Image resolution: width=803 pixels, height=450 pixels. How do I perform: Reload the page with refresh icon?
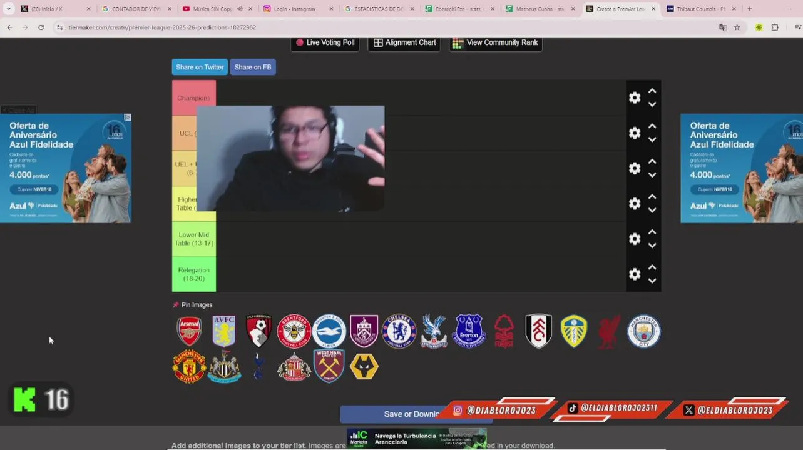pos(41,27)
